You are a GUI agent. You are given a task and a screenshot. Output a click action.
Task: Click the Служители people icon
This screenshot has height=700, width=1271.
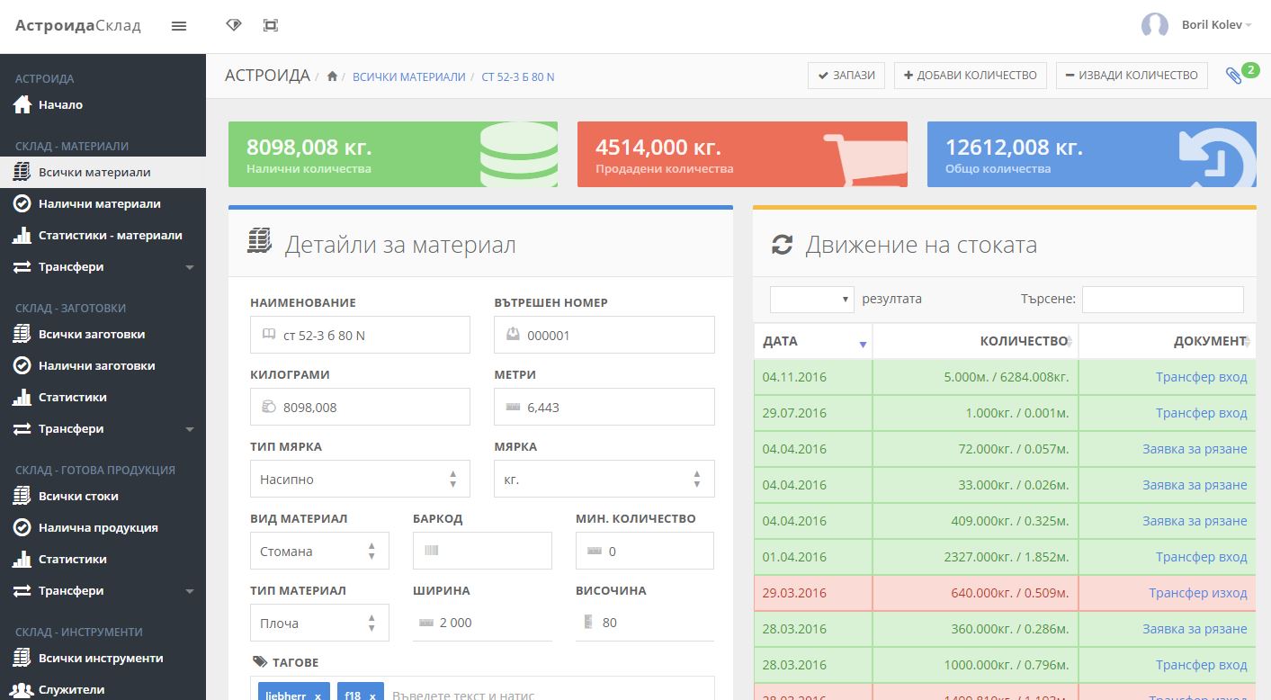tap(22, 689)
